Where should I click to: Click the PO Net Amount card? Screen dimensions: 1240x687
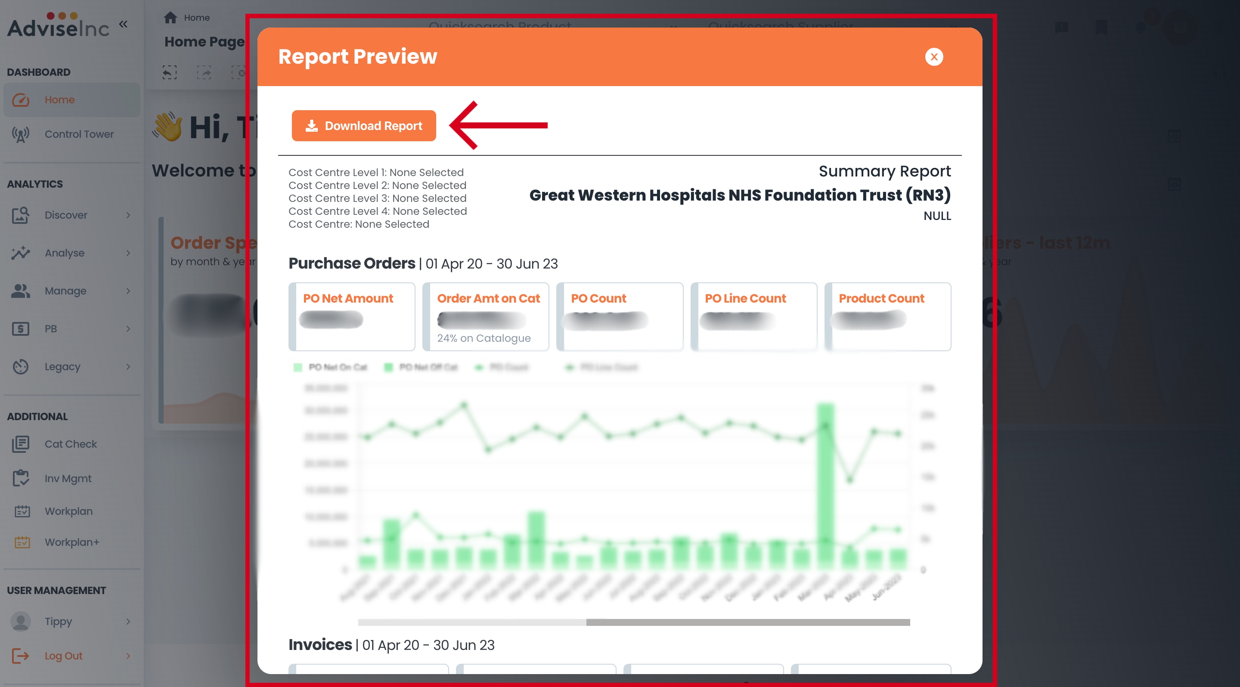[352, 316]
